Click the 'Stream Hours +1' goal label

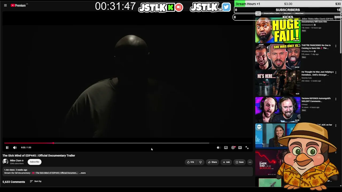click(x=248, y=4)
